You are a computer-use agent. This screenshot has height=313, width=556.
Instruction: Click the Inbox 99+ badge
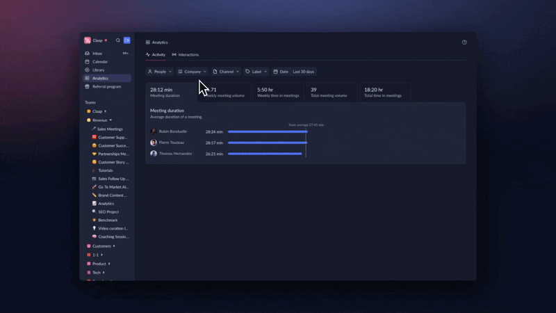pyautogui.click(x=126, y=54)
